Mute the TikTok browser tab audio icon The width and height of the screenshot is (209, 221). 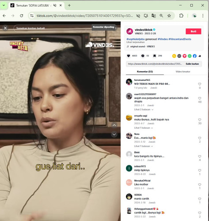[x=55, y=5]
